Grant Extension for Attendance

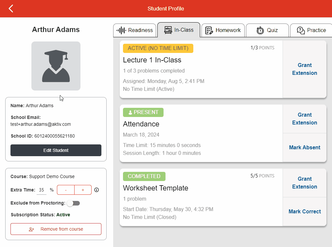pyautogui.click(x=305, y=119)
